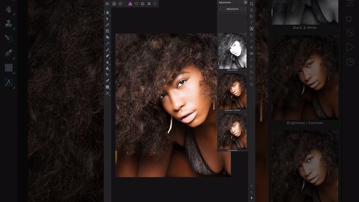Select the highlighted Flood Select tool
This screenshot has height=202, width=359.
click(x=107, y=43)
